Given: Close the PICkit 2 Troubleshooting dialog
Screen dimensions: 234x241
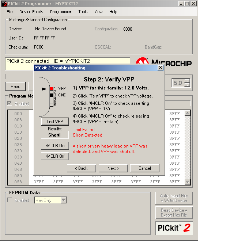Looking at the screenshot, I should (161, 68).
